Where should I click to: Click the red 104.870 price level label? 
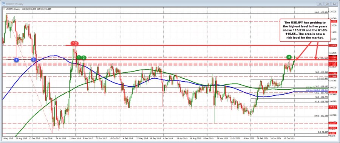click(332, 107)
